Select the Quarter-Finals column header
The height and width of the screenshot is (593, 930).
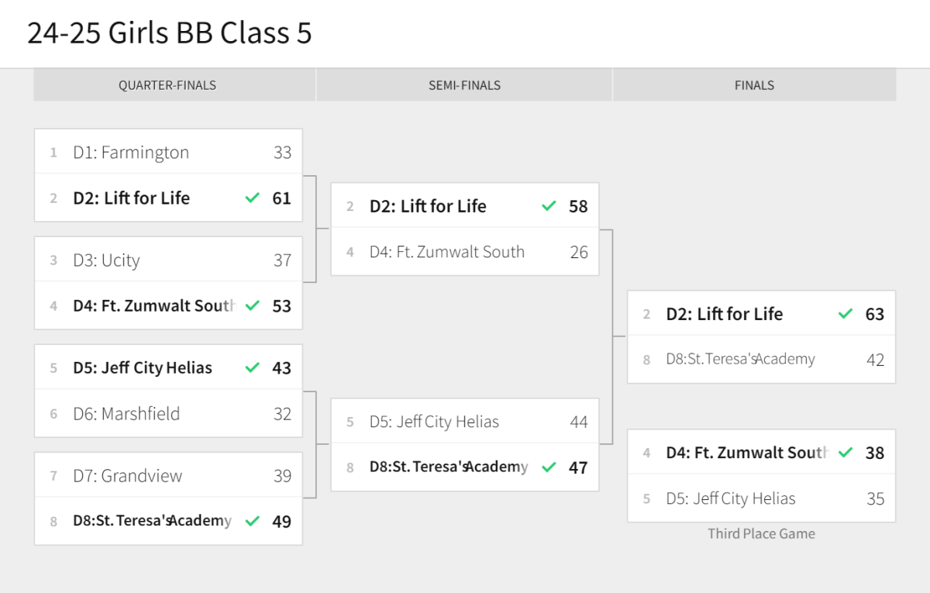click(x=167, y=85)
